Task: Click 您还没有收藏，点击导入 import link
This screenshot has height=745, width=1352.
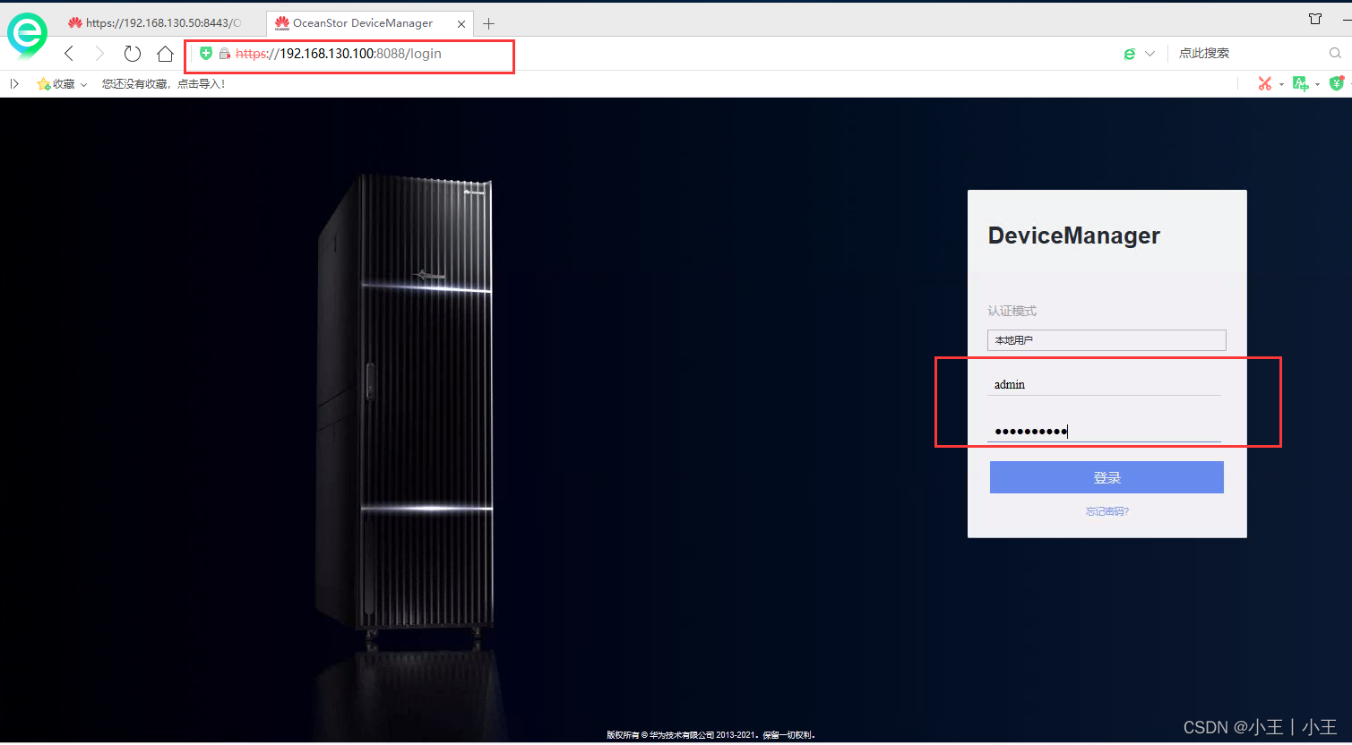Action: click(x=163, y=84)
